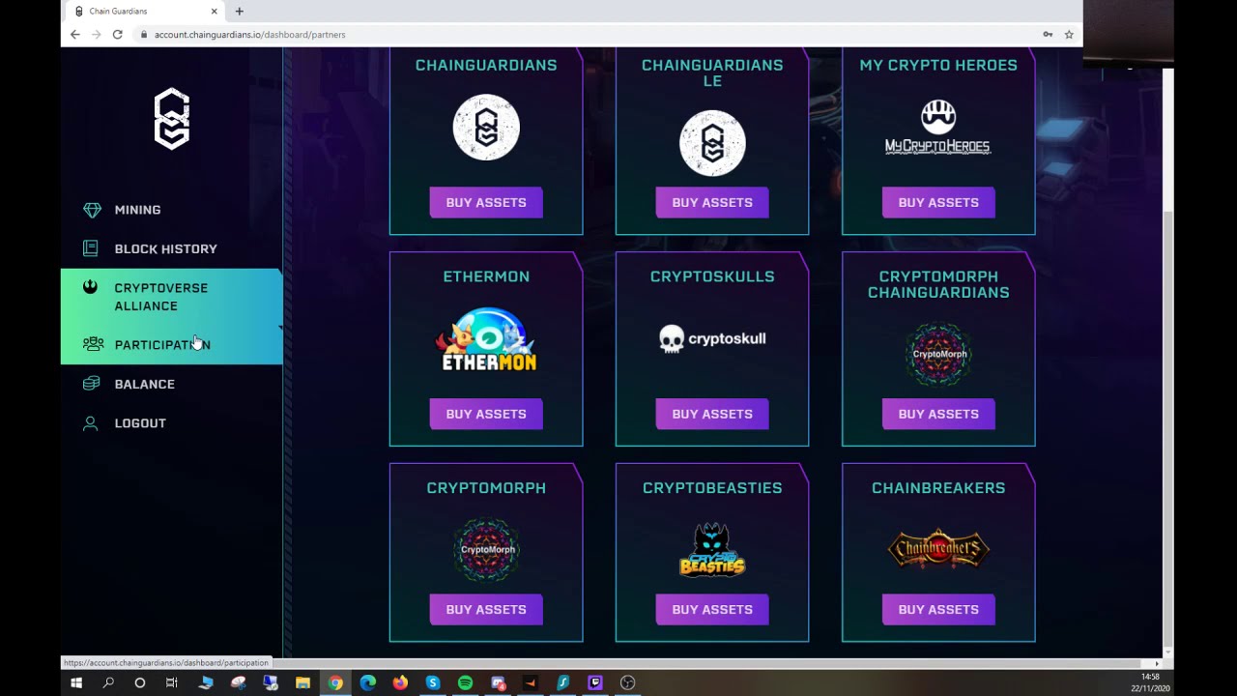Click CryptoMorph ChainGuardians logo
Image resolution: width=1237 pixels, height=696 pixels.
pos(938,354)
